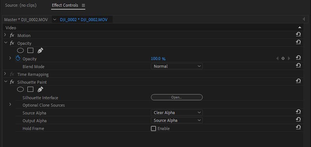Click the Video section collapse triangle
Screen dimensions: 311x147
click(x=299, y=28)
